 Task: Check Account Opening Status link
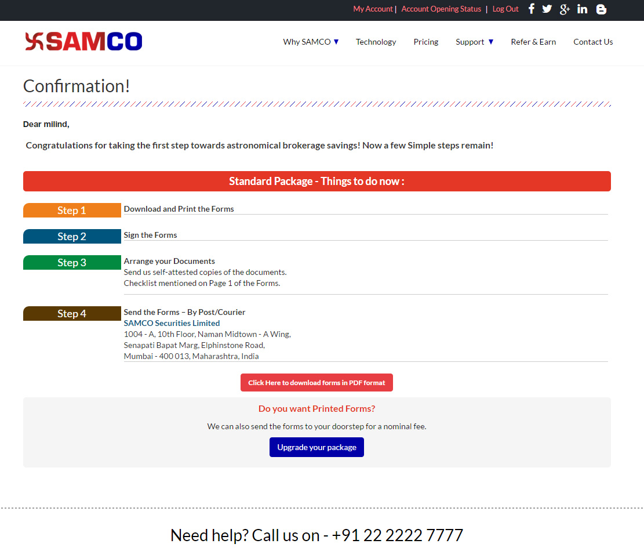pyautogui.click(x=441, y=9)
